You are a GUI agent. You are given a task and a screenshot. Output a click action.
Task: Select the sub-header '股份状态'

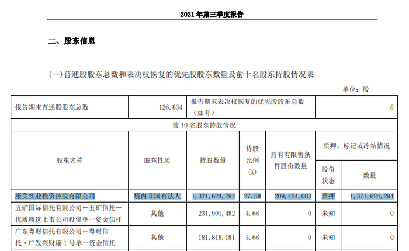tap(328, 175)
